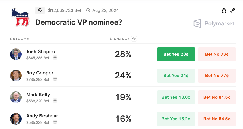Click the gift icon under Andy Beshear
This screenshot has width=243, height=129.
(x=55, y=122)
